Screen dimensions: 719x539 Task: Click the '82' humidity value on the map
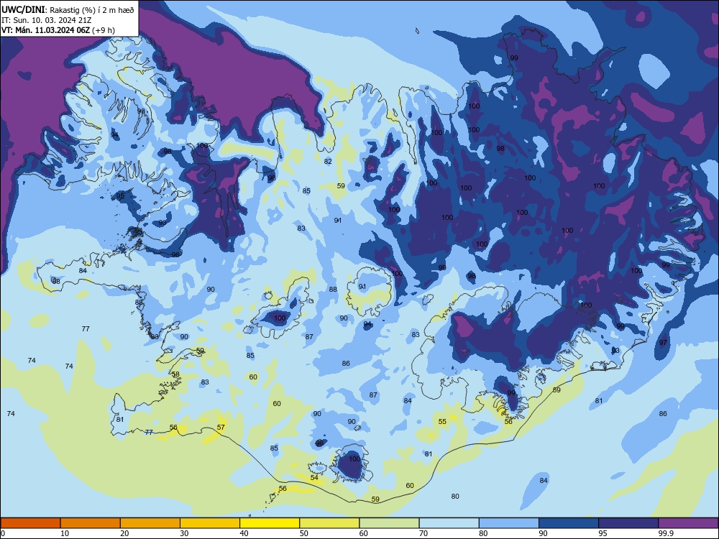(x=328, y=161)
